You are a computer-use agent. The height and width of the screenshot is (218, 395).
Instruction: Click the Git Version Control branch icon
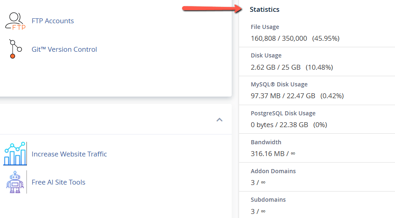(15, 49)
